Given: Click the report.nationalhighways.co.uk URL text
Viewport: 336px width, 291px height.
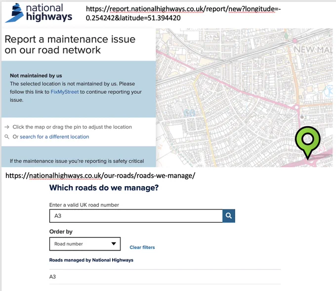Looking at the screenshot, I should [x=183, y=13].
